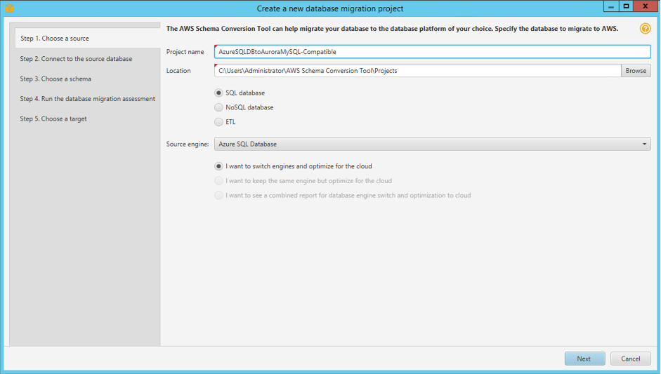Click the "Source engine:" label
This screenshot has height=374, width=661.
[187, 144]
